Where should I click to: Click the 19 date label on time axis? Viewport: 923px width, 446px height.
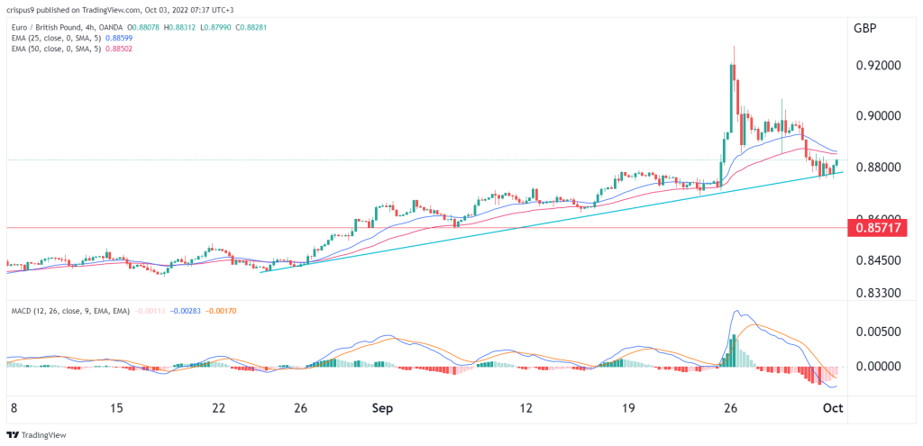[628, 408]
